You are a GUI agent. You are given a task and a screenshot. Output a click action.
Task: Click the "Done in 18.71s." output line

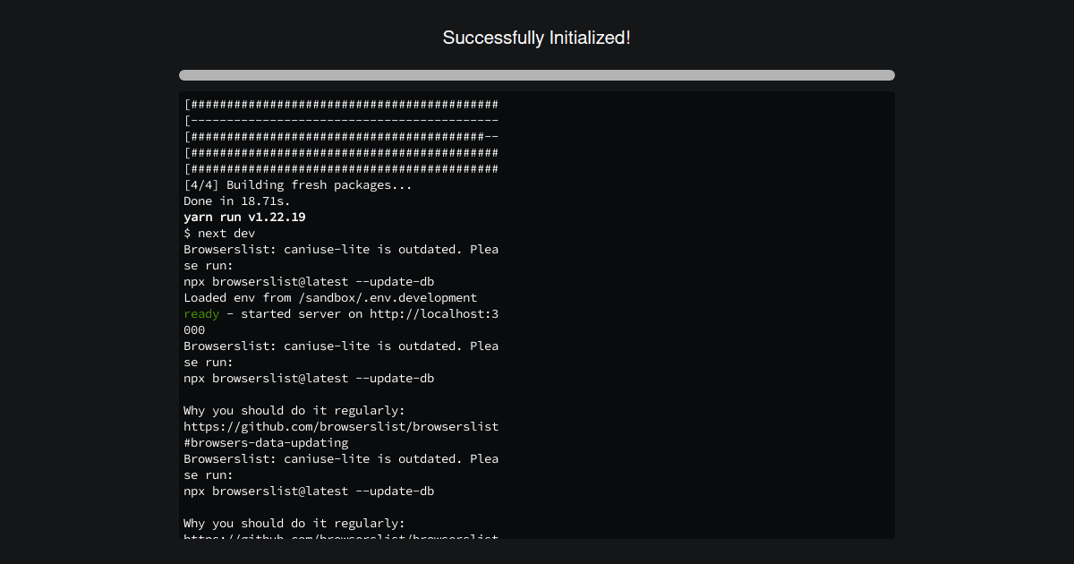(237, 201)
